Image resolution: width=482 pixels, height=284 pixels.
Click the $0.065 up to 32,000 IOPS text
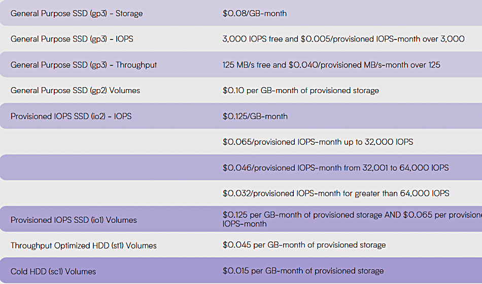pos(318,142)
